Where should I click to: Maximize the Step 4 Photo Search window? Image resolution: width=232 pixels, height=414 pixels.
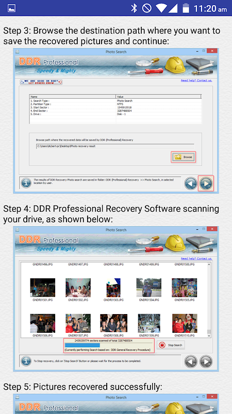[x=204, y=229]
